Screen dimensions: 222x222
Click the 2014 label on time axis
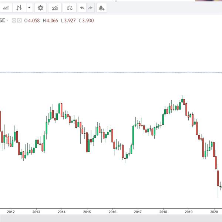pos(61,212)
